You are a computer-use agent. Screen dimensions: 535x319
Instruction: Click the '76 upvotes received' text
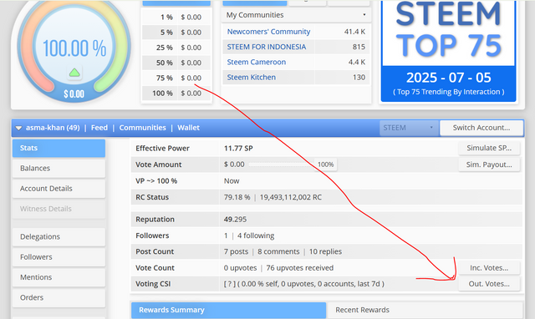299,268
